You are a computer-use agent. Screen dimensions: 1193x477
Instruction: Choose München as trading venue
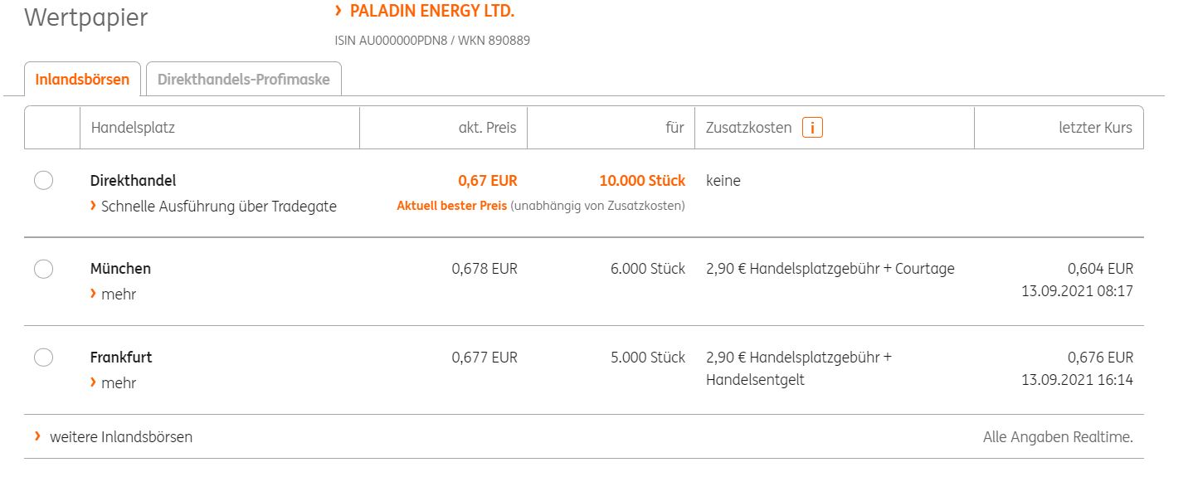[44, 269]
